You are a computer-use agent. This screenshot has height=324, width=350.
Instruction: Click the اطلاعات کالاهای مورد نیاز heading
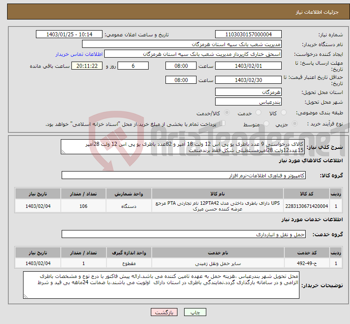(311, 160)
